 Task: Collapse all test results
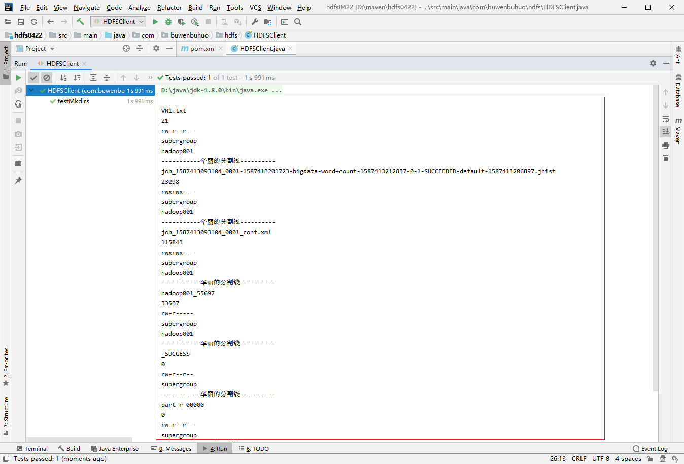click(x=107, y=78)
